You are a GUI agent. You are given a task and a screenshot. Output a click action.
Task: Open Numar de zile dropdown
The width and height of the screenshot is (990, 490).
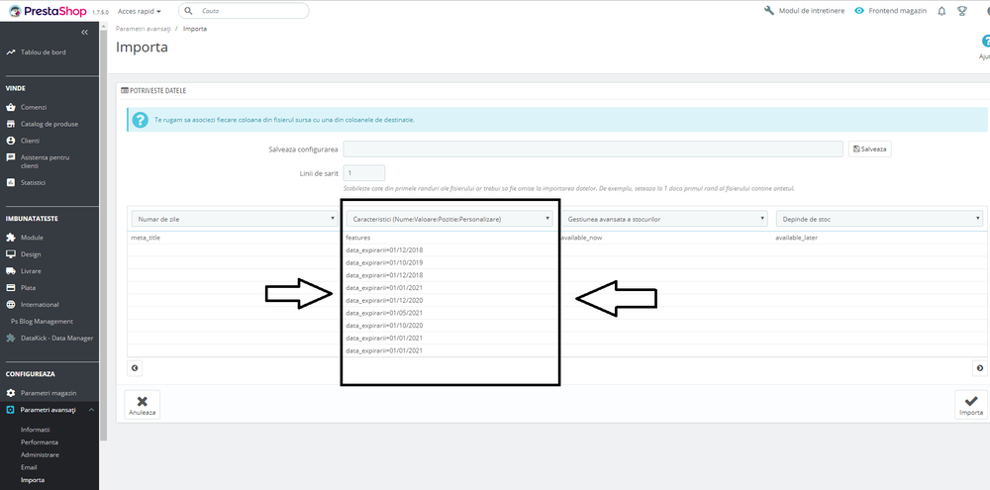(234, 219)
